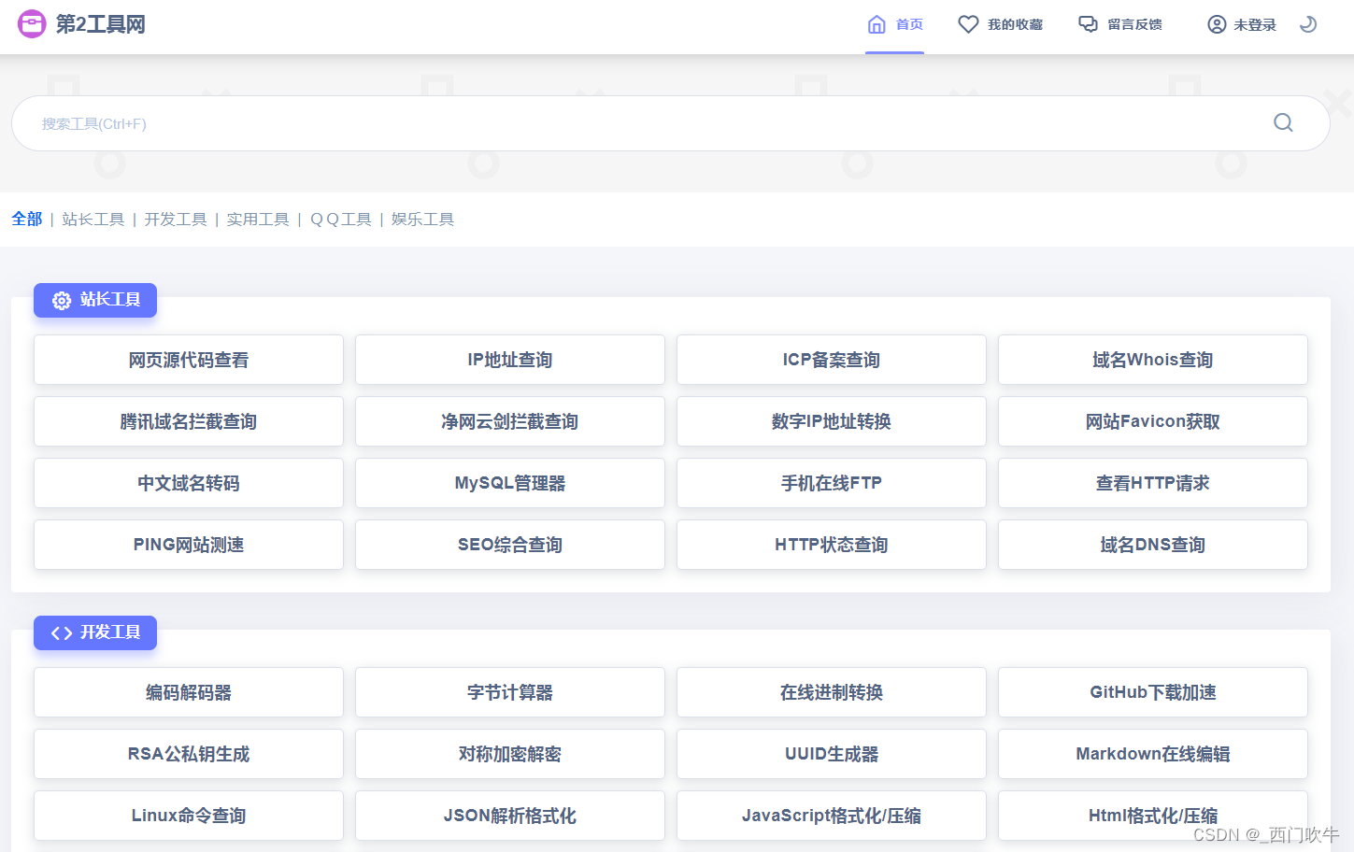The height and width of the screenshot is (852, 1354).
Task: Open the 净网云剑拦截查询 tool
Action: point(510,421)
